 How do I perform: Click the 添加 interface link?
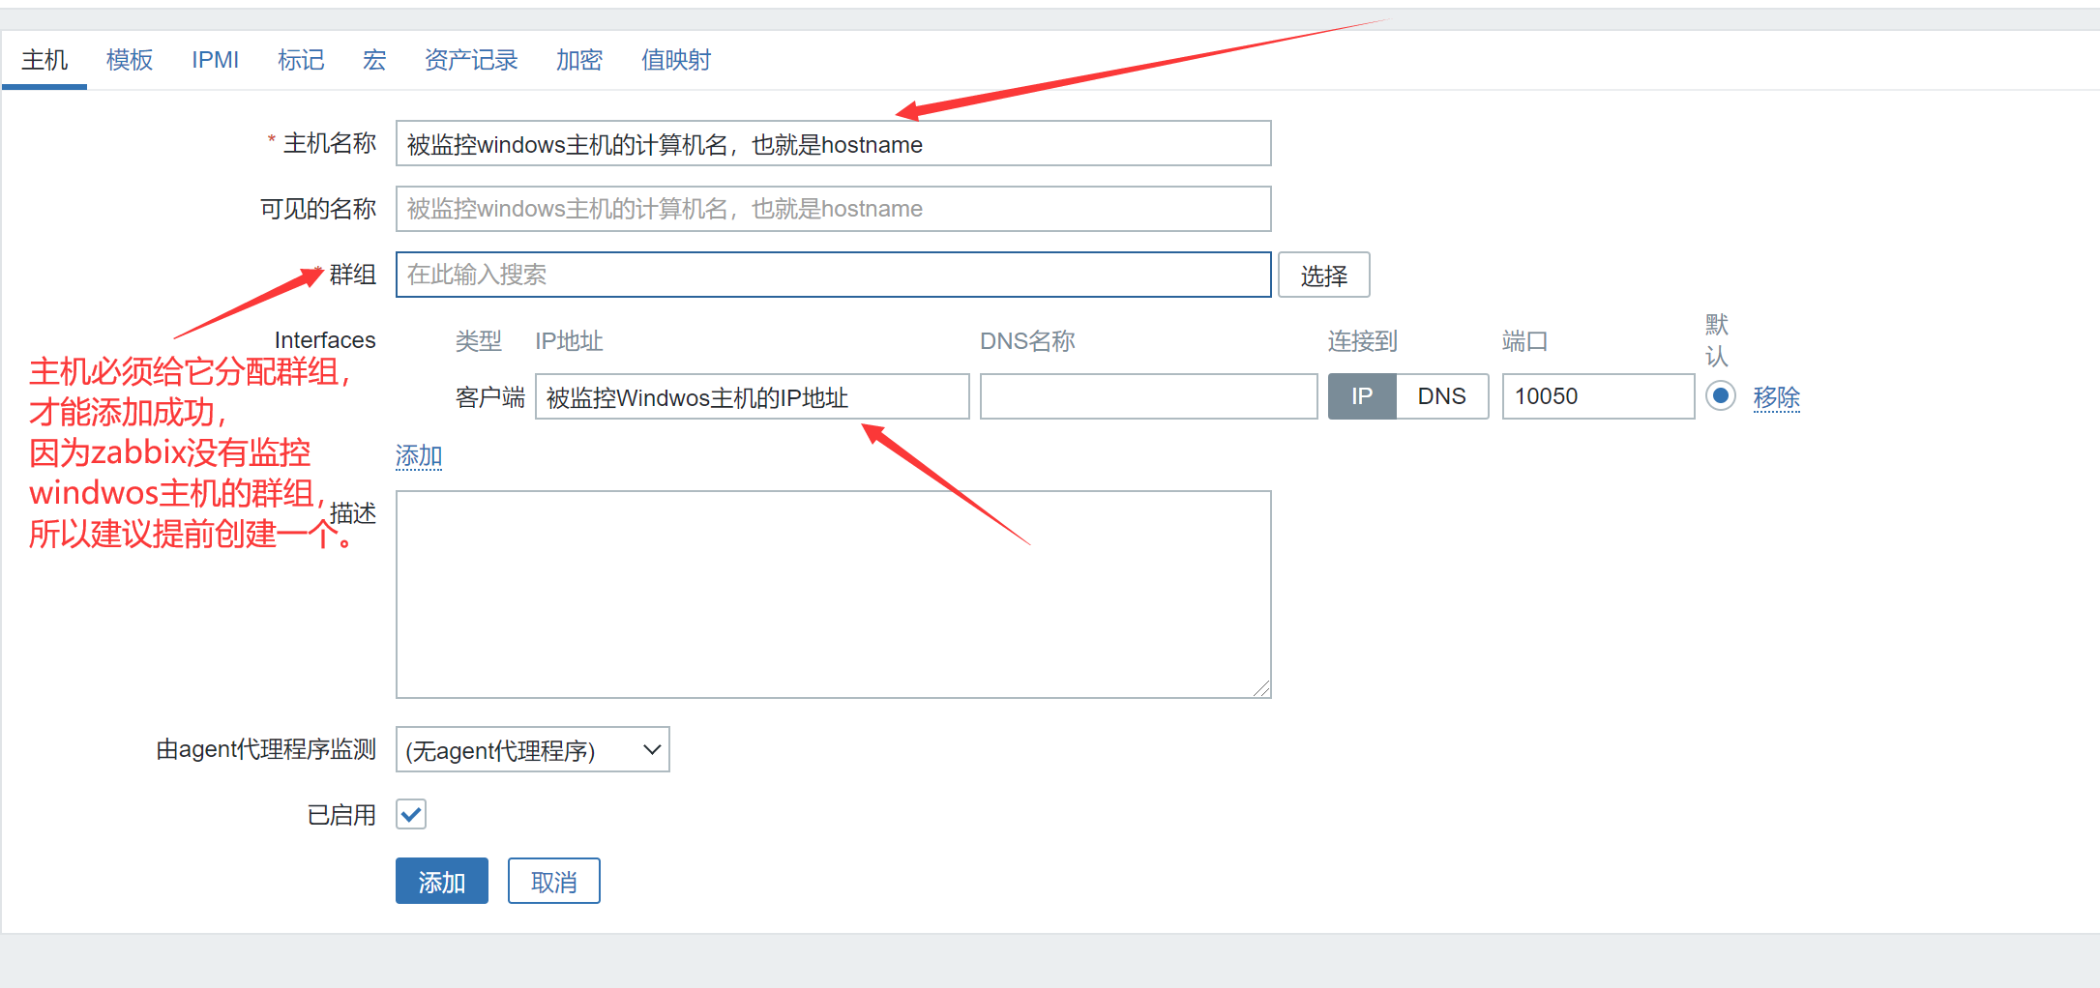coord(419,455)
